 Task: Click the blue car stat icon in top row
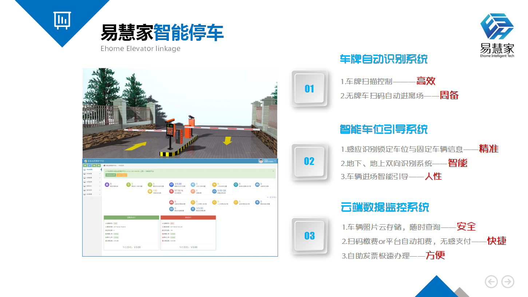tap(257, 185)
